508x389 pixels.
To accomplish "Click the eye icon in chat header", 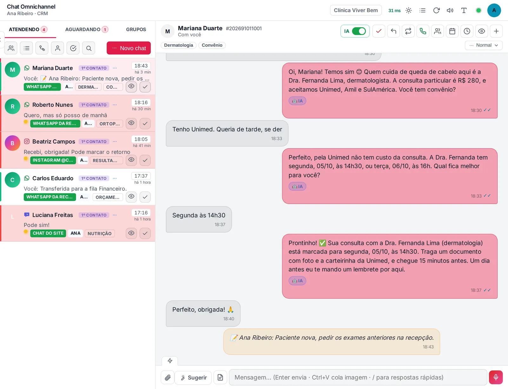I will [482, 31].
